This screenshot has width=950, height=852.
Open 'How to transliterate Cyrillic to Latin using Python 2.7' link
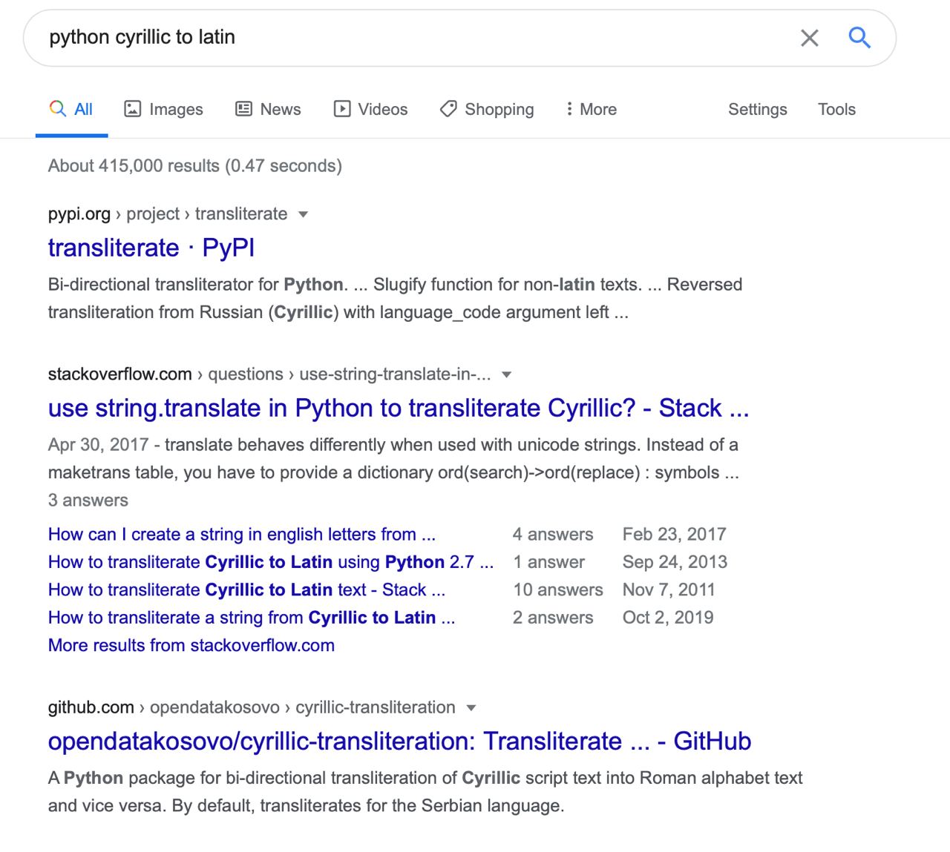[x=271, y=562]
